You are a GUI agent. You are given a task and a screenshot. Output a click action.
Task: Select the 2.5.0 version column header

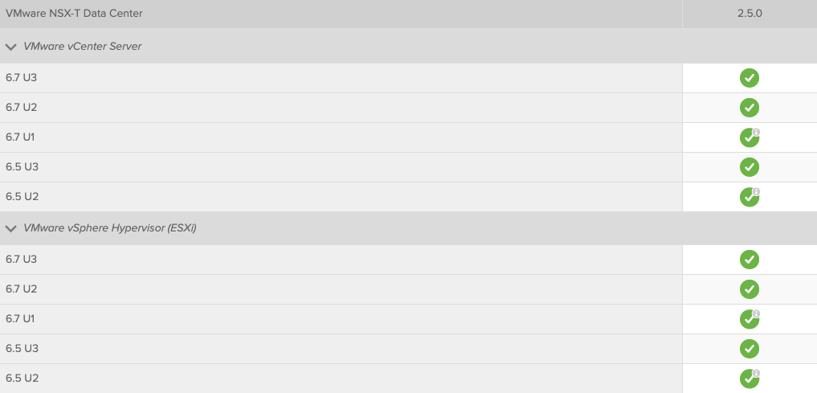(x=750, y=14)
